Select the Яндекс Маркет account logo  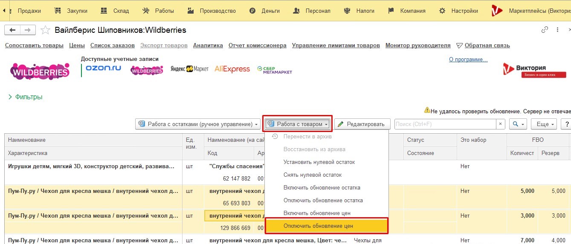(189, 69)
